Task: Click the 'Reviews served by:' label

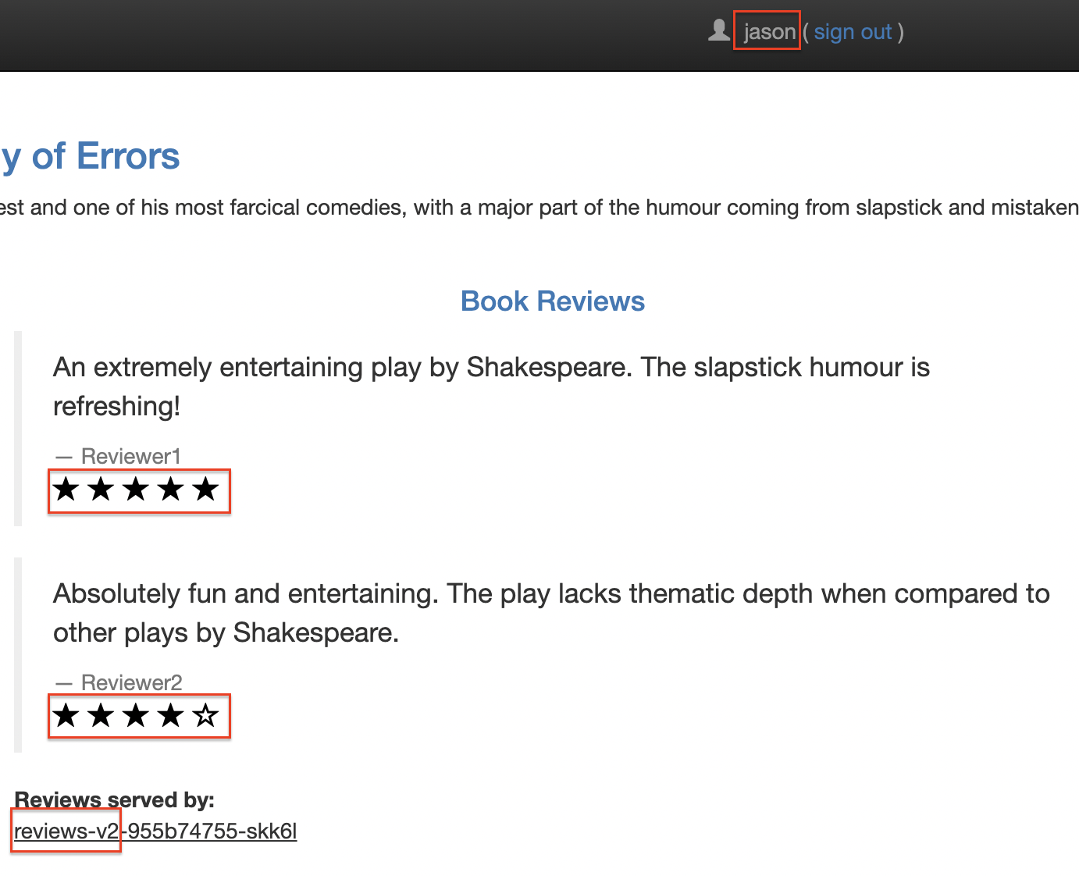Action: click(x=114, y=800)
